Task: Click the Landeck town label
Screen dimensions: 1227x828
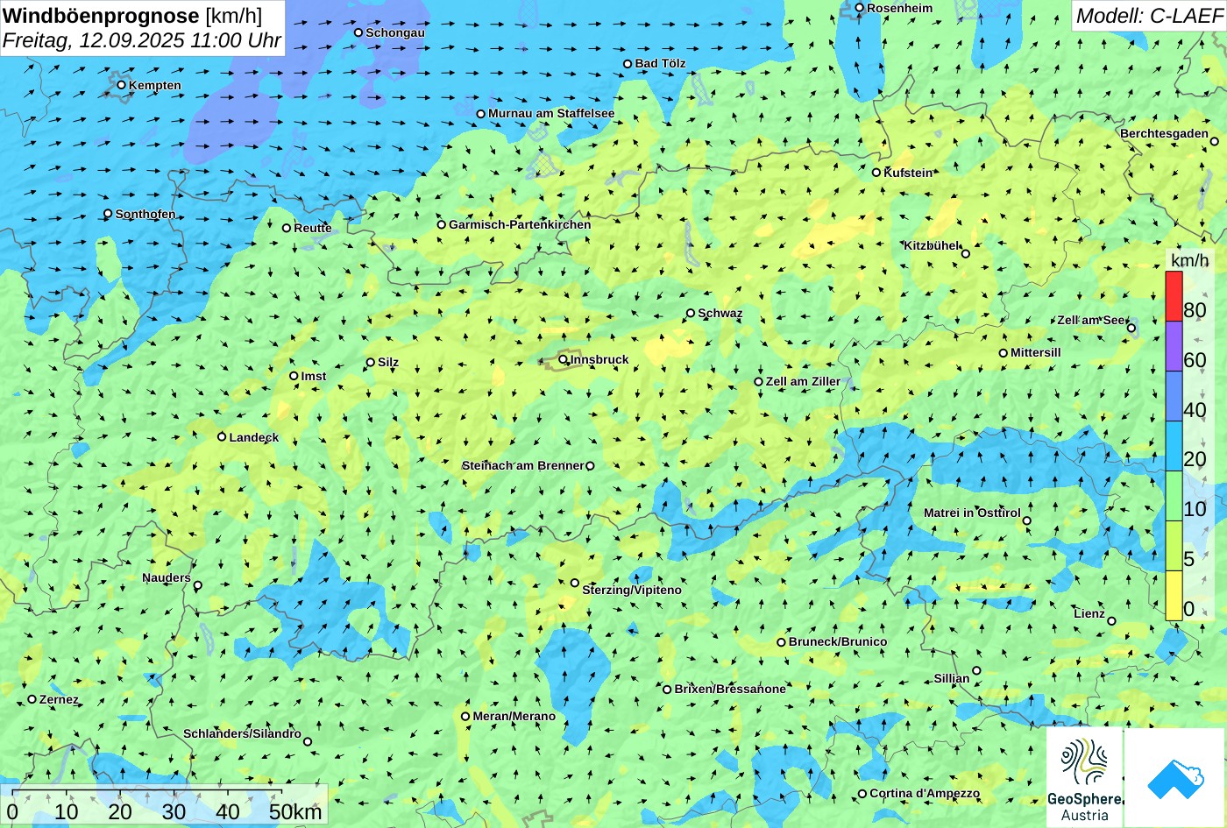Action: click(x=254, y=437)
